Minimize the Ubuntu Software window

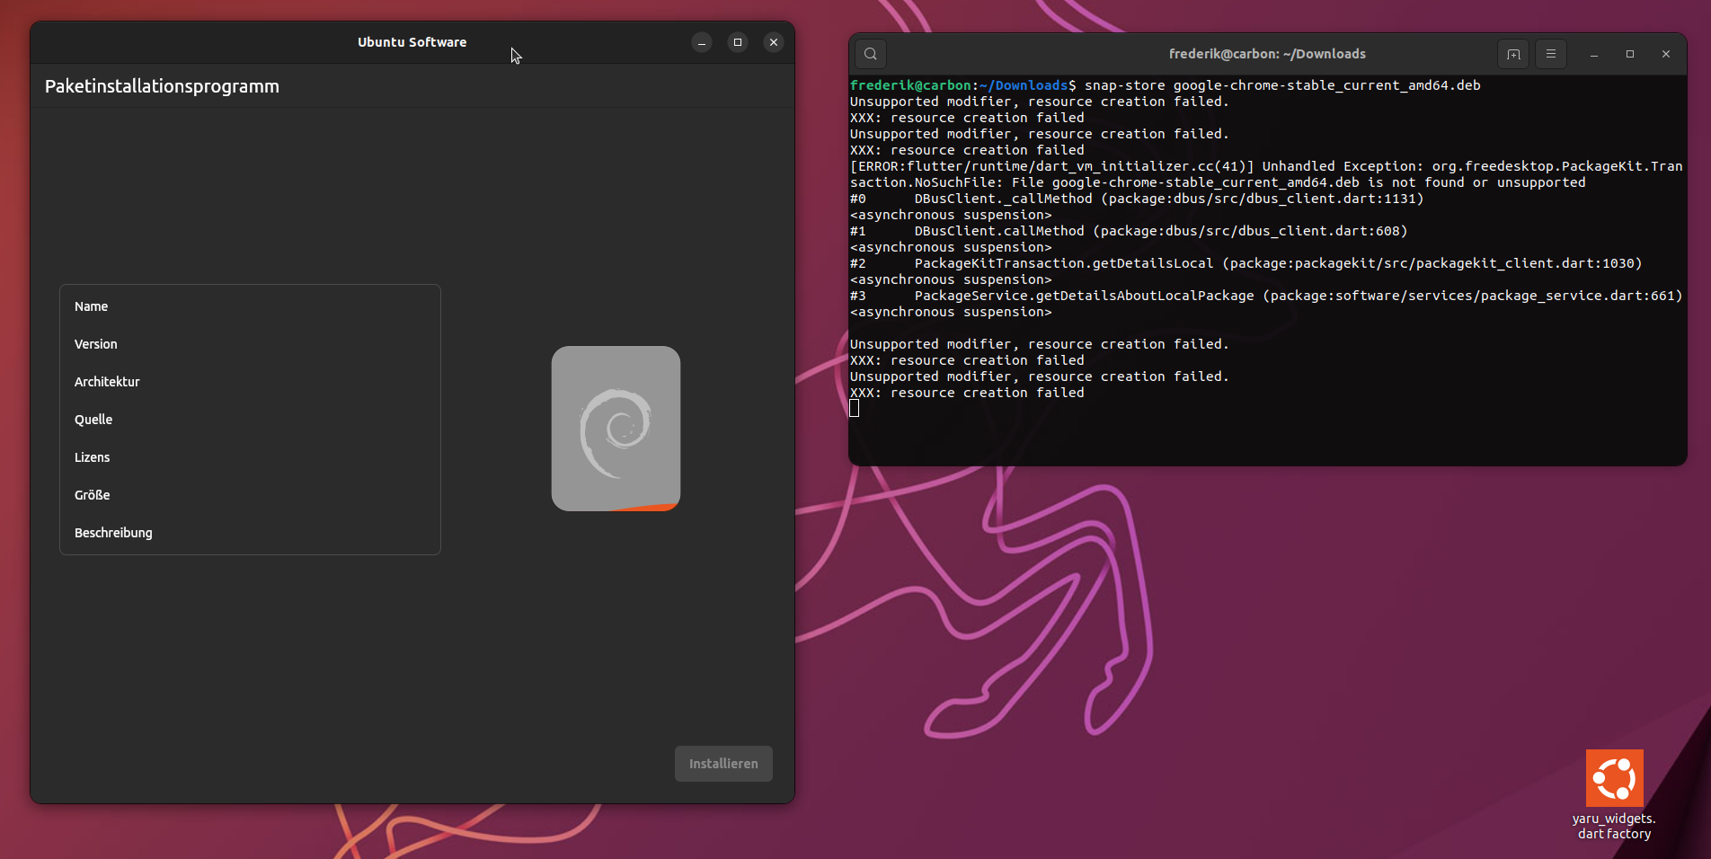pos(702,42)
